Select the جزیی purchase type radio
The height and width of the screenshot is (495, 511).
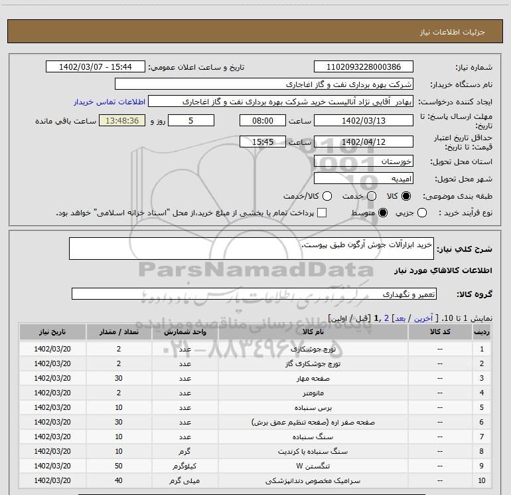[421, 213]
